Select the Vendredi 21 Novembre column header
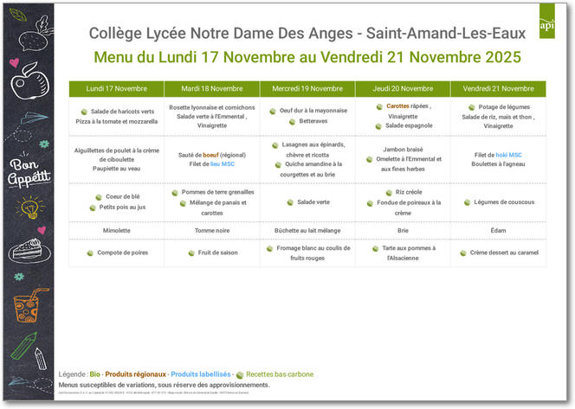 [498, 89]
